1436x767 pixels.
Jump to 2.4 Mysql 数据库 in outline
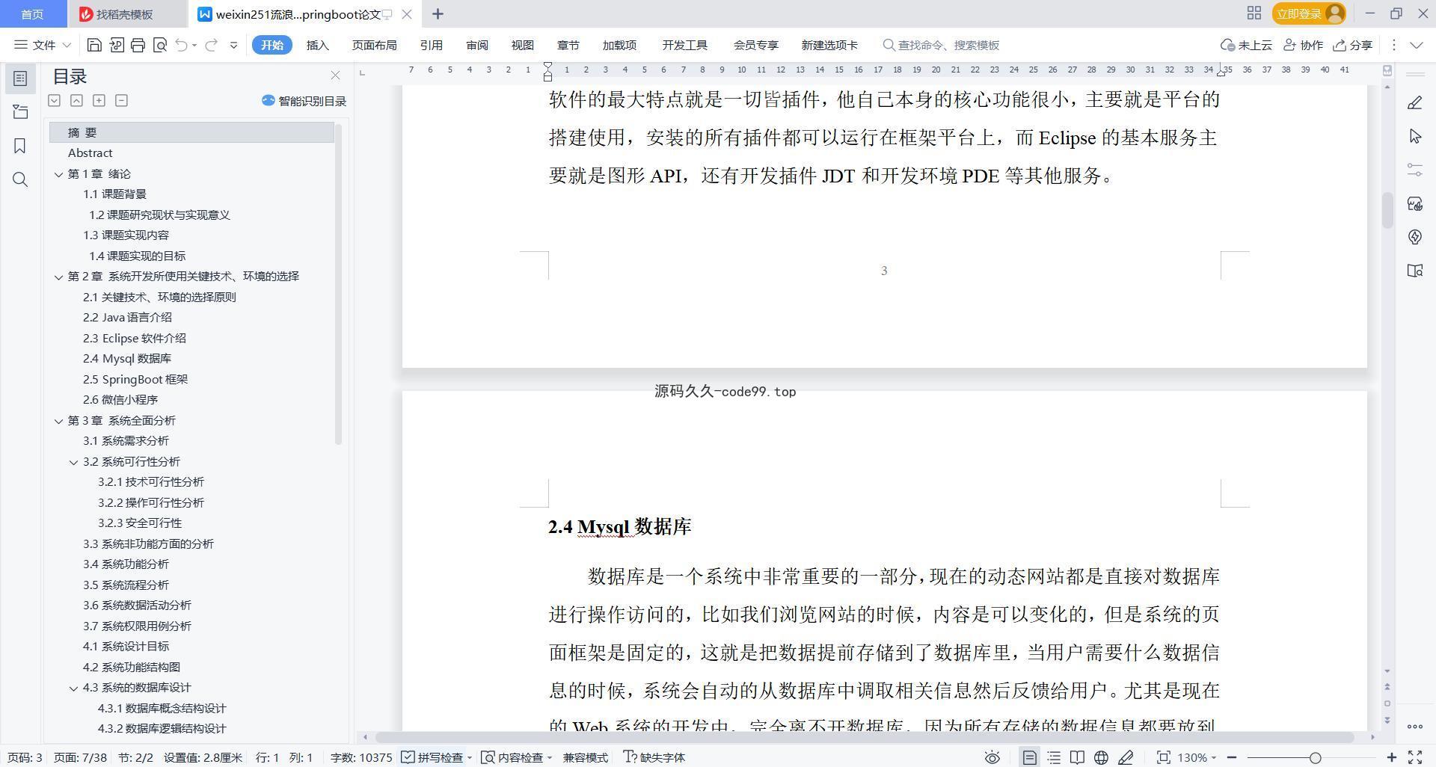[127, 359]
